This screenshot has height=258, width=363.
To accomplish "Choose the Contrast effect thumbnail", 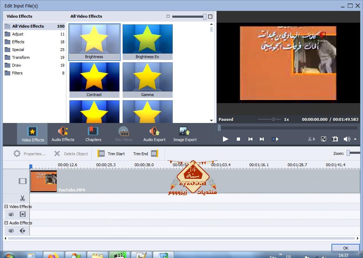I will point(94,80).
